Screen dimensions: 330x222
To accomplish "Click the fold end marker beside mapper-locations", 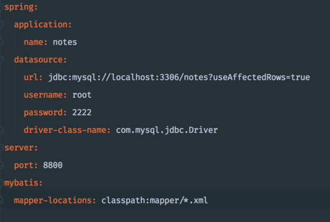I will (x=1, y=200).
